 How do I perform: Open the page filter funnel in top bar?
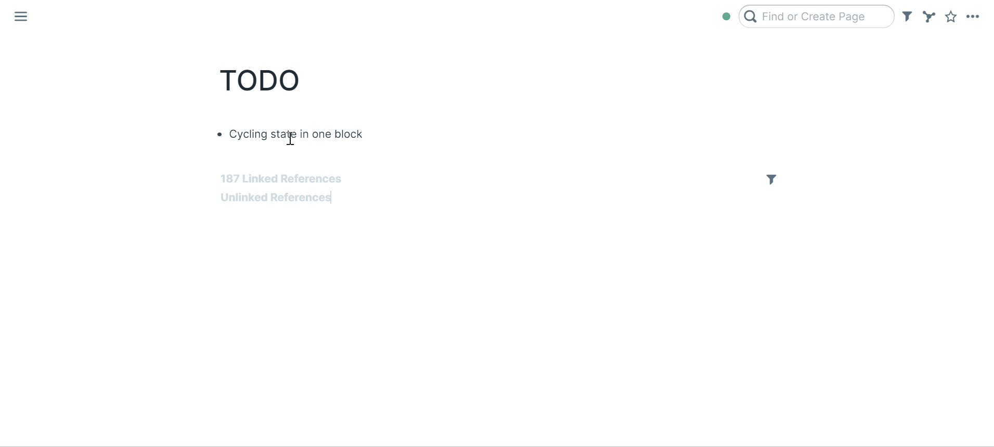coord(907,17)
